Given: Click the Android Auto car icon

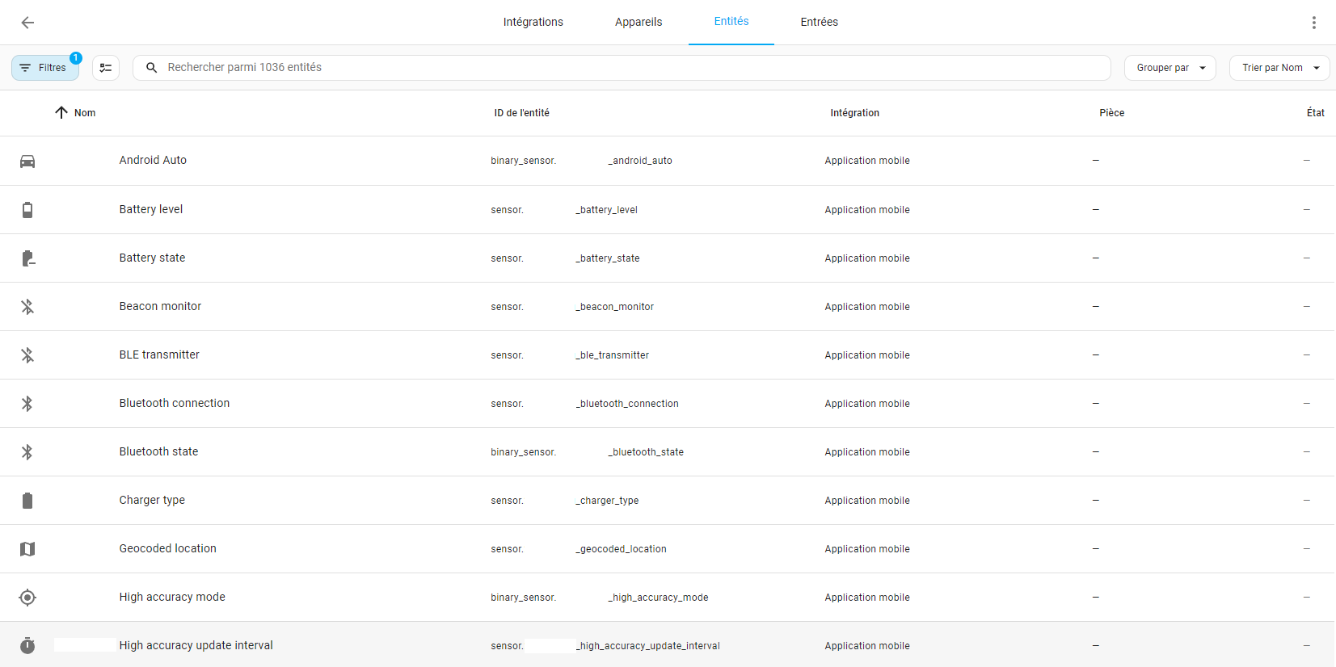Looking at the screenshot, I should [x=27, y=162].
